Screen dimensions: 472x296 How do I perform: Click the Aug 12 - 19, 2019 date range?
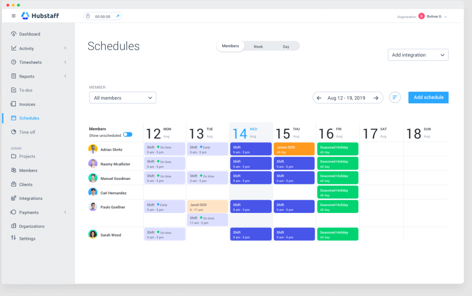tap(346, 98)
